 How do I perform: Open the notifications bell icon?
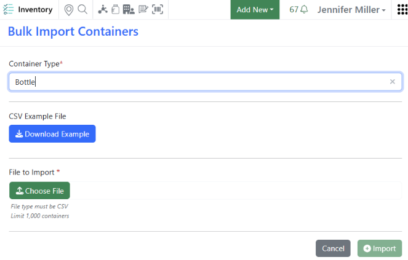click(304, 10)
